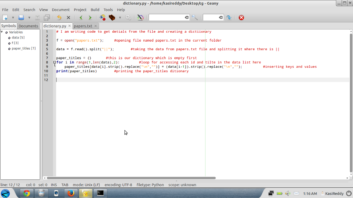The width and height of the screenshot is (353, 198).
Task: Click the Save file toolbar icon
Action: pyautogui.click(x=37, y=18)
